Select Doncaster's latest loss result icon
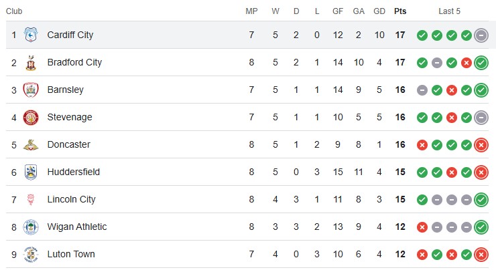This screenshot has height=270, width=496. click(x=481, y=145)
